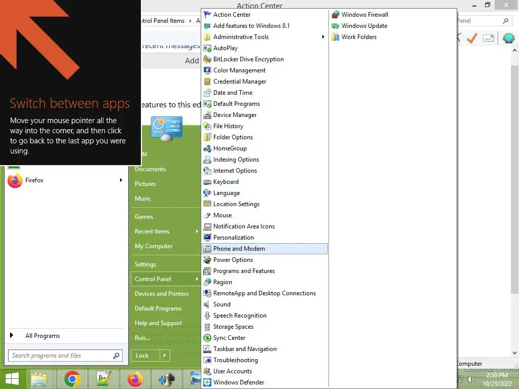Viewport: 519px width, 389px height.
Task: Launch Firefox from the taskbar
Action: pyautogui.click(x=135, y=379)
